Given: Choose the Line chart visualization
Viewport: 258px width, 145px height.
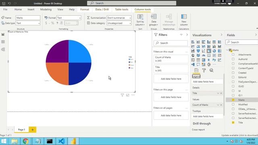Looking at the screenshot, I should click(193, 47).
